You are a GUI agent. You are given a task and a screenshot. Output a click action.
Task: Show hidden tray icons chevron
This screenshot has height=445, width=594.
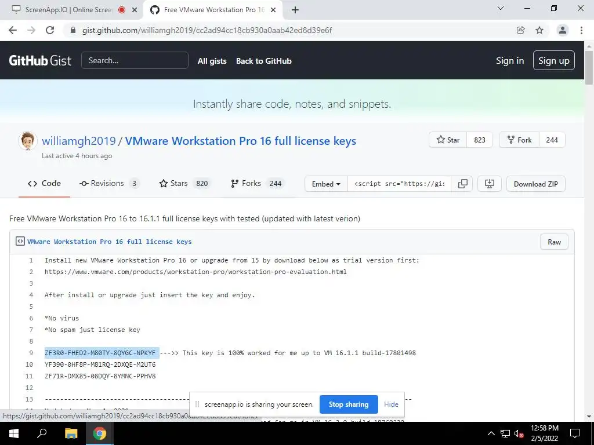tap(491, 433)
